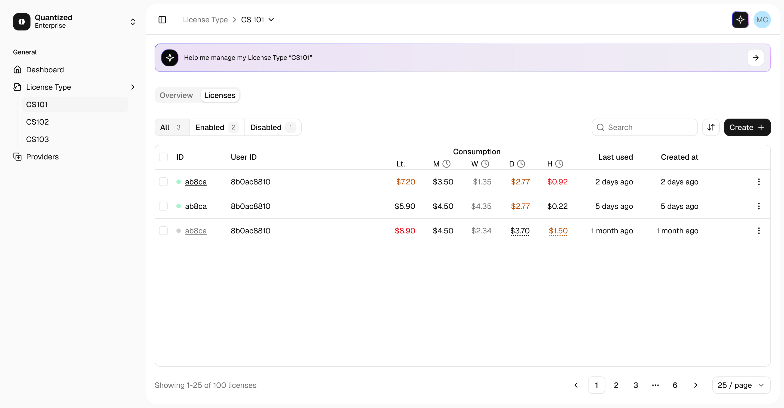Click the search magnifier icon

coord(601,127)
